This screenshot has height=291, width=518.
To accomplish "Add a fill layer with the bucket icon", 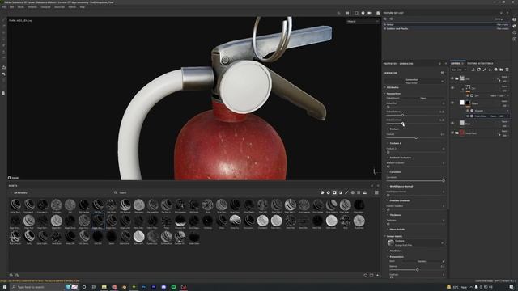I will coord(490,70).
